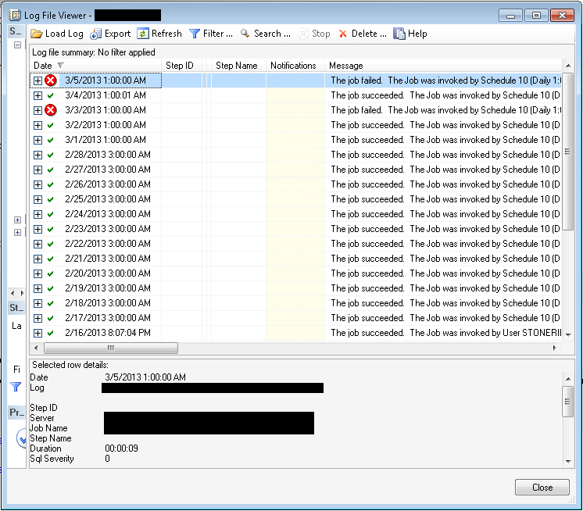The height and width of the screenshot is (511, 583).
Task: Collapse the left sidebar tree minus box
Action: coord(17,45)
